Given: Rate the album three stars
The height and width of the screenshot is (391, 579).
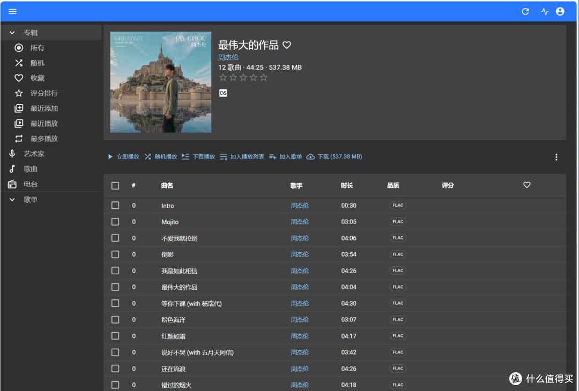Looking at the screenshot, I should [243, 78].
